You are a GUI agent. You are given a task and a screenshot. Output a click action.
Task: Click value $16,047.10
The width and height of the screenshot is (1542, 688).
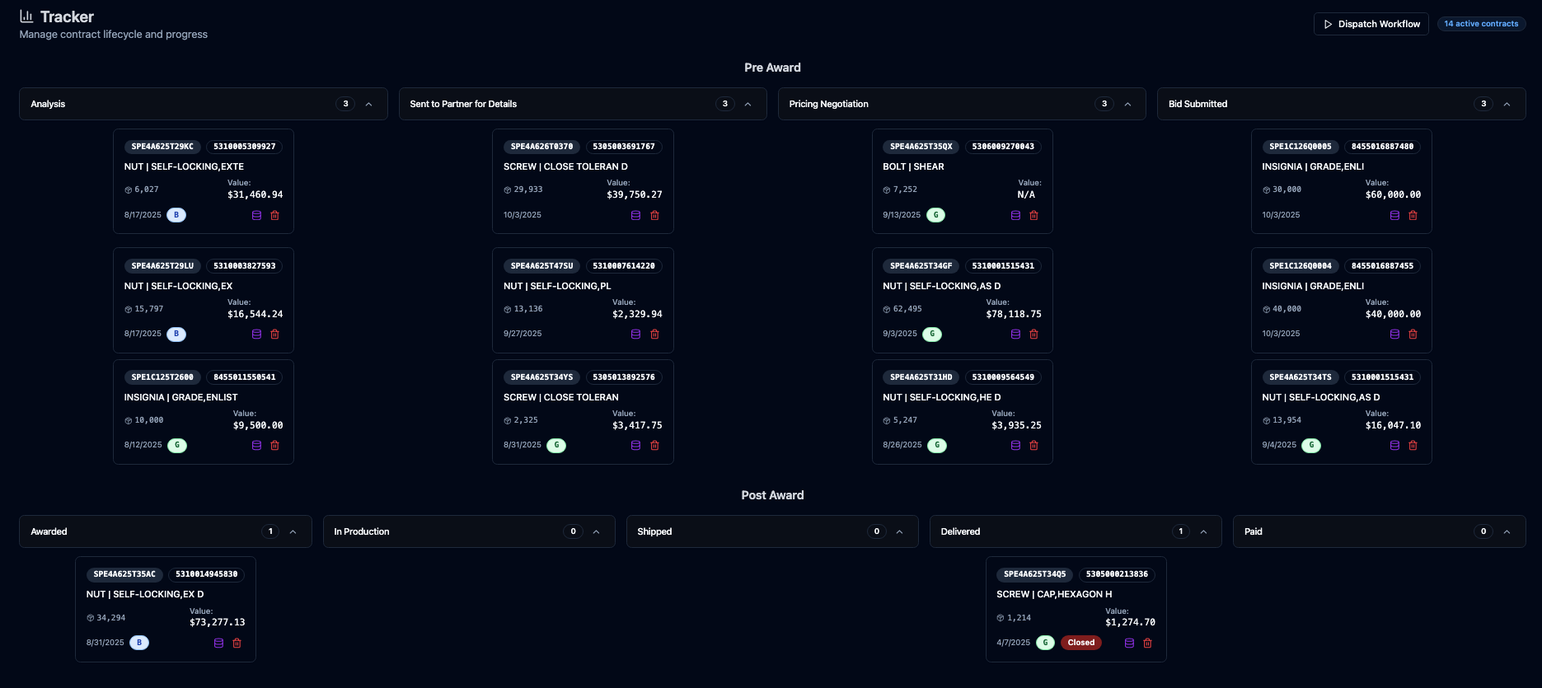(1393, 425)
